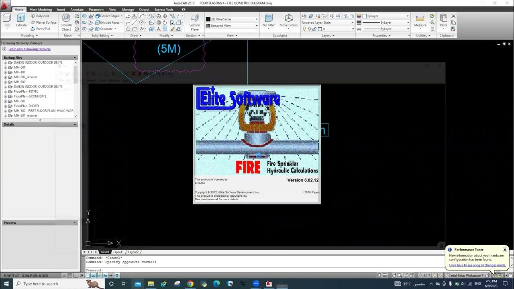Select the Polygon draw tool
Image resolution: width=514 pixels, height=289 pixels.
(128, 29)
